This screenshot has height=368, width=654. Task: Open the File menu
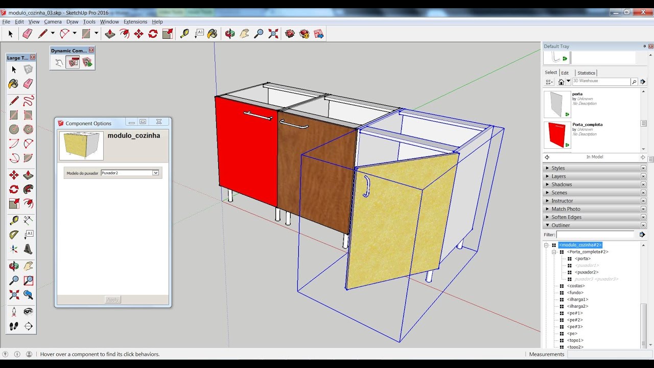pos(6,22)
